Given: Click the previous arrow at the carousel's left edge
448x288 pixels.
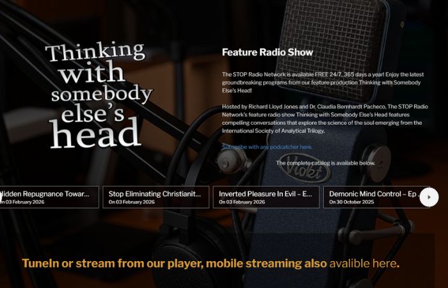Looking at the screenshot, I should (x=2, y=197).
